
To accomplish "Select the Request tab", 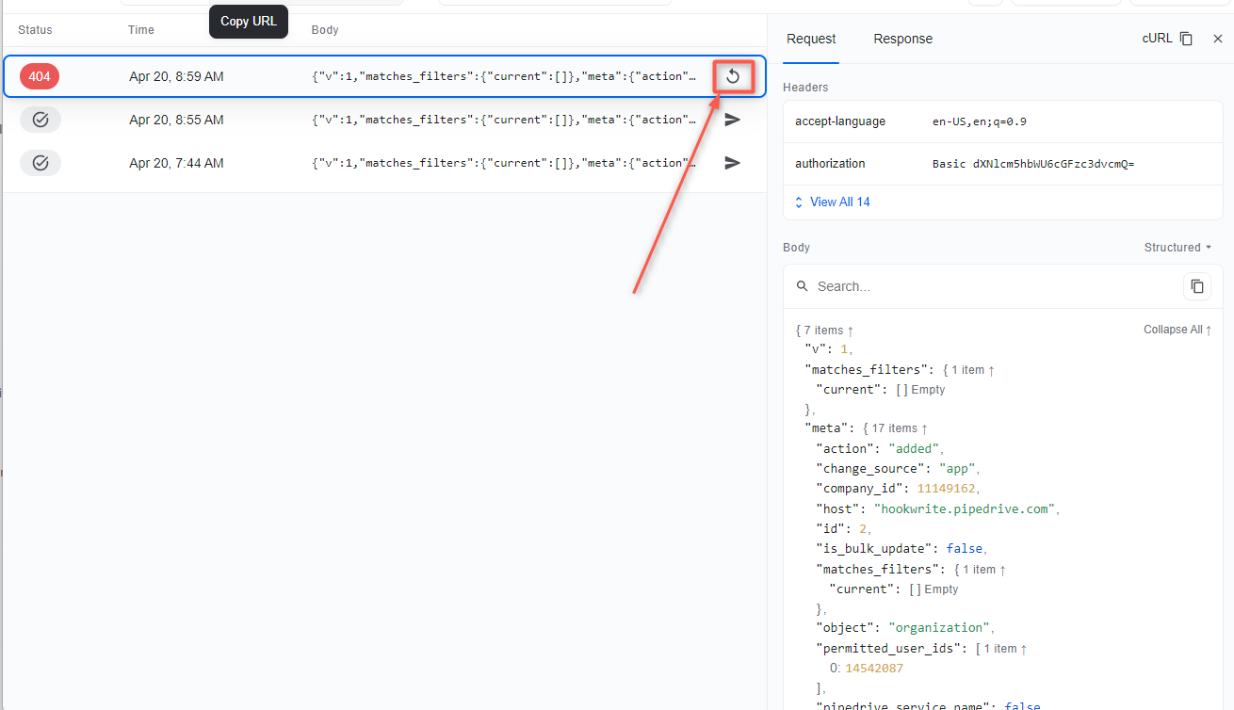I will point(811,39).
